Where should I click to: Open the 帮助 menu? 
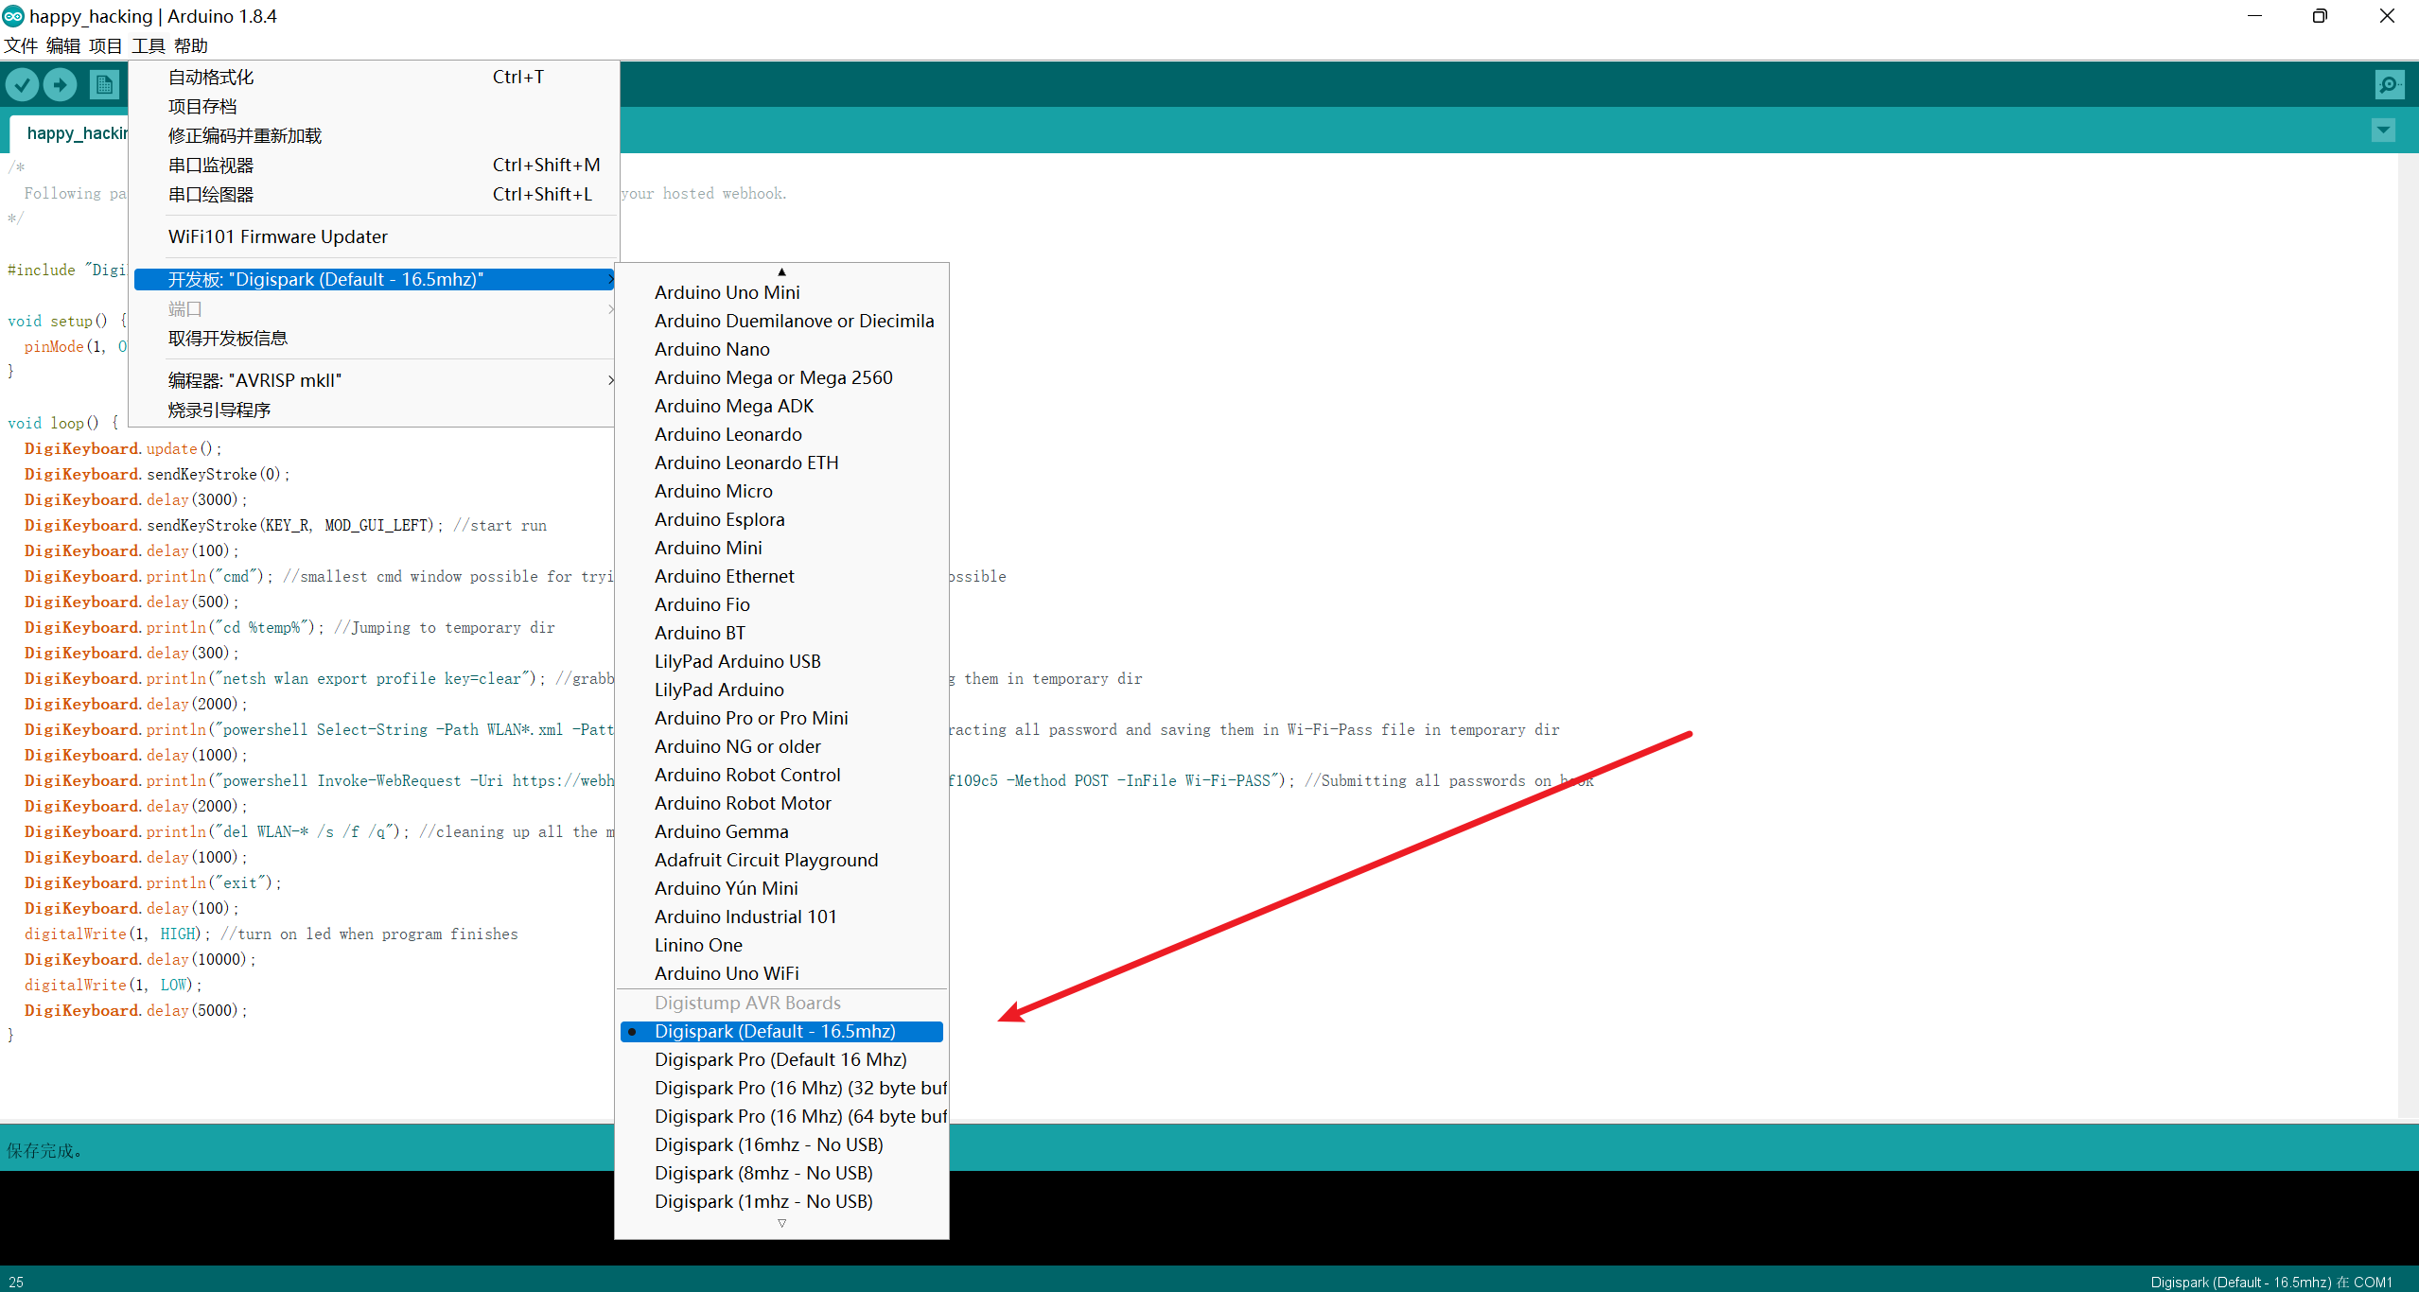[190, 45]
